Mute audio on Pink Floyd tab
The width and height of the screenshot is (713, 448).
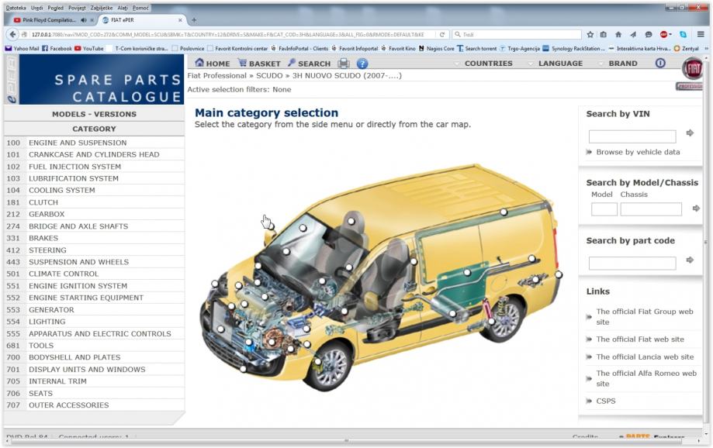84,20
